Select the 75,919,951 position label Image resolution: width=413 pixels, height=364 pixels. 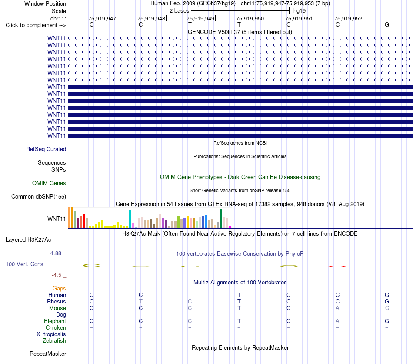(x=299, y=18)
